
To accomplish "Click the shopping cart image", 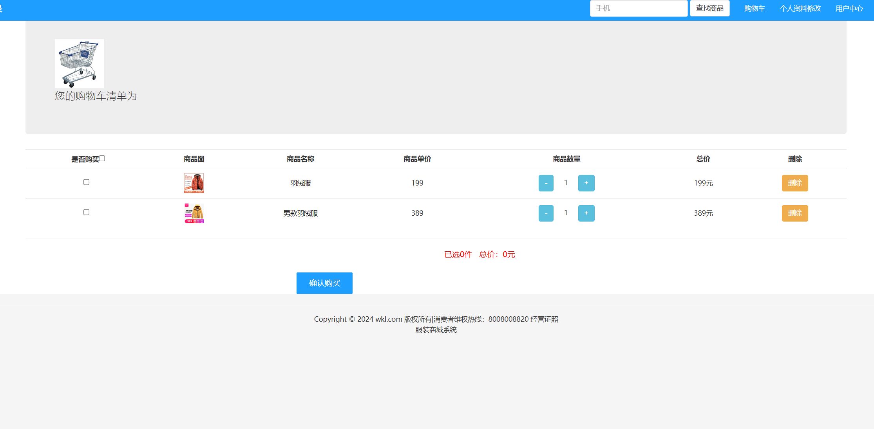I will [x=79, y=63].
